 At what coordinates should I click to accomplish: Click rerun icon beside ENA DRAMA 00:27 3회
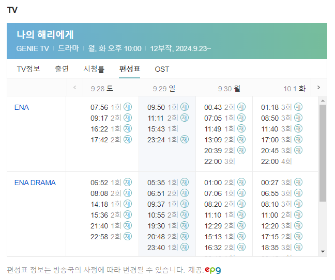tap(298, 182)
